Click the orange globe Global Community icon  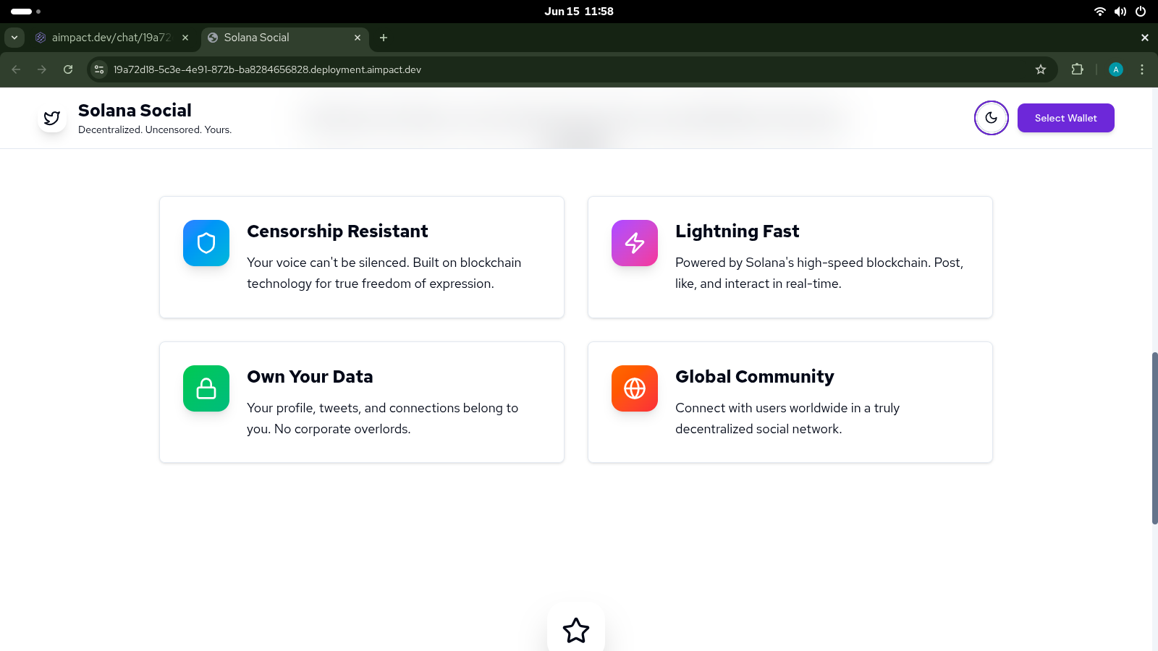[635, 388]
